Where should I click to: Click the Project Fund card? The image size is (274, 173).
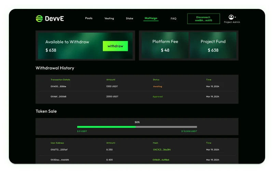[x=213, y=46]
